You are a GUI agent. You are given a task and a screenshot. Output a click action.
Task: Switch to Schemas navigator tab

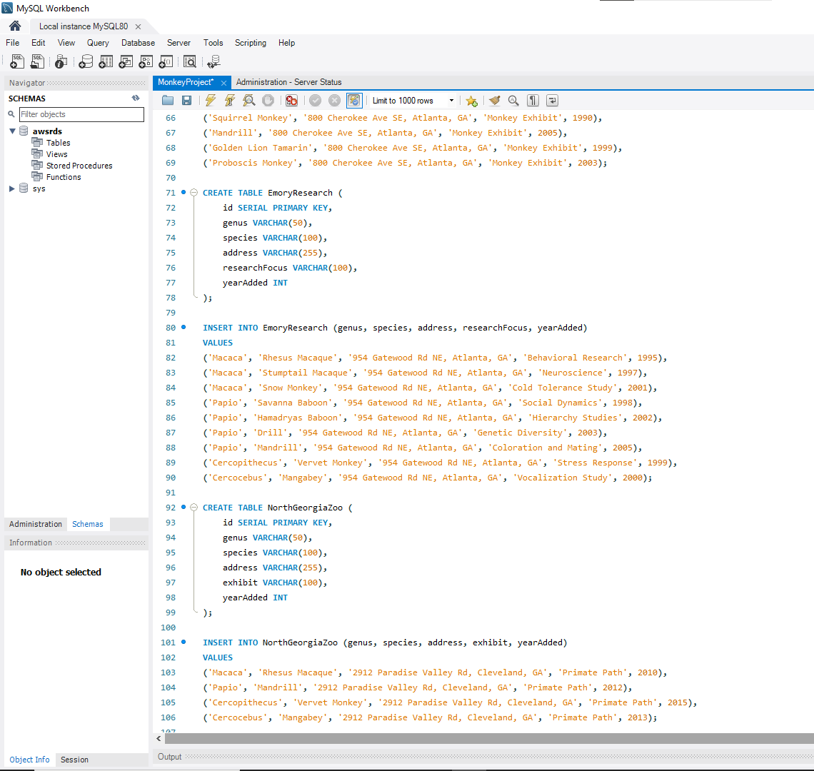(88, 524)
